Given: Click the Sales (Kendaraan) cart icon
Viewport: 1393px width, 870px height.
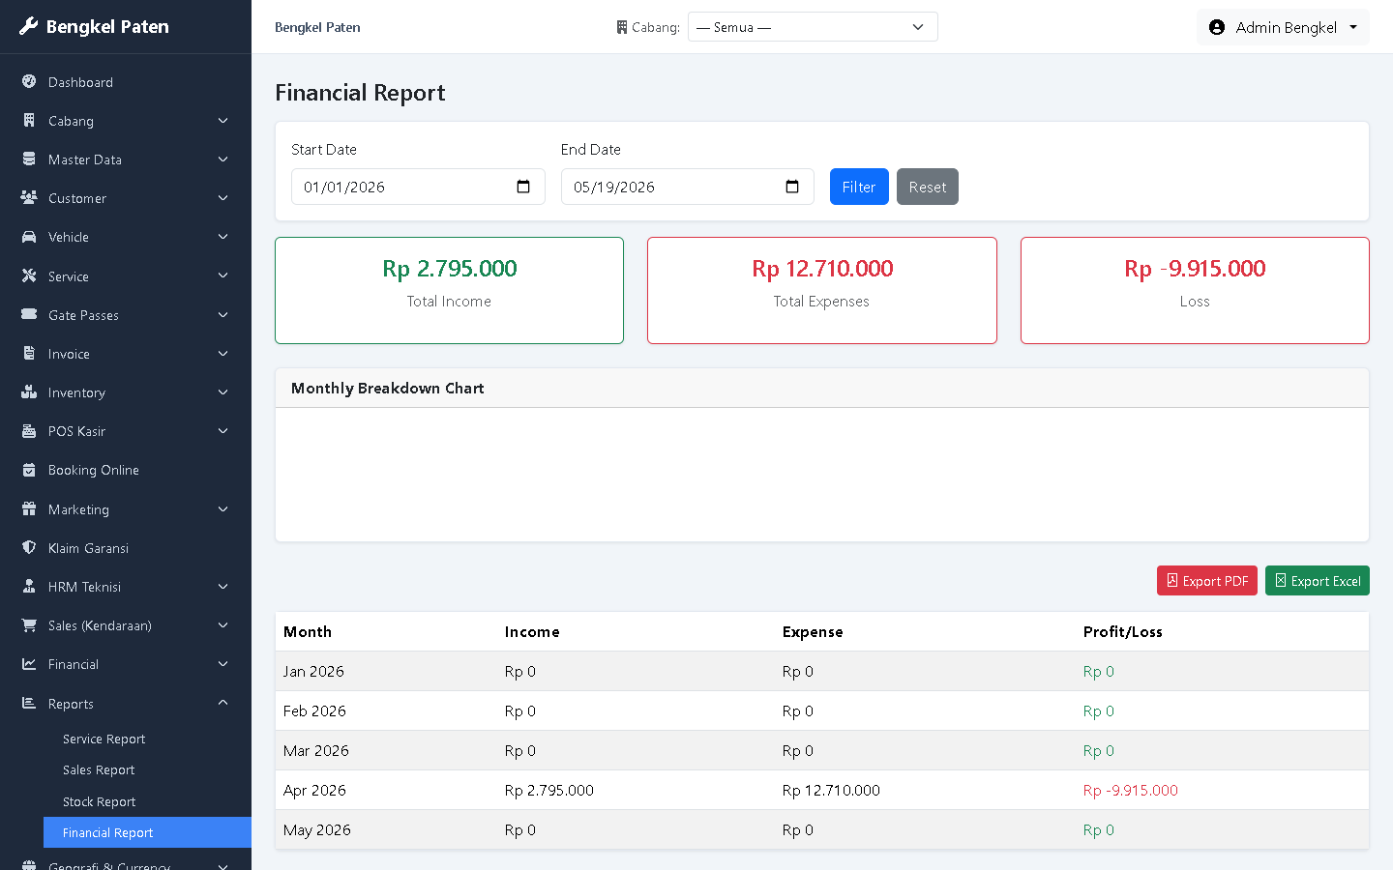Looking at the screenshot, I should [x=29, y=625].
